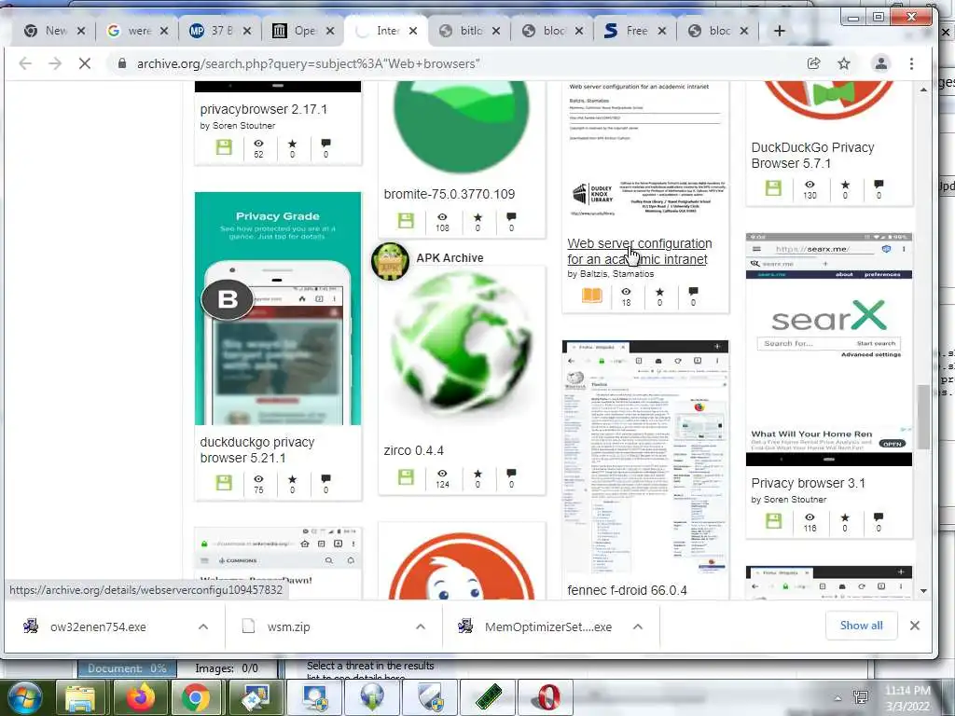Open Firefox from the taskbar
This screenshot has width=955, height=716.
tap(140, 697)
